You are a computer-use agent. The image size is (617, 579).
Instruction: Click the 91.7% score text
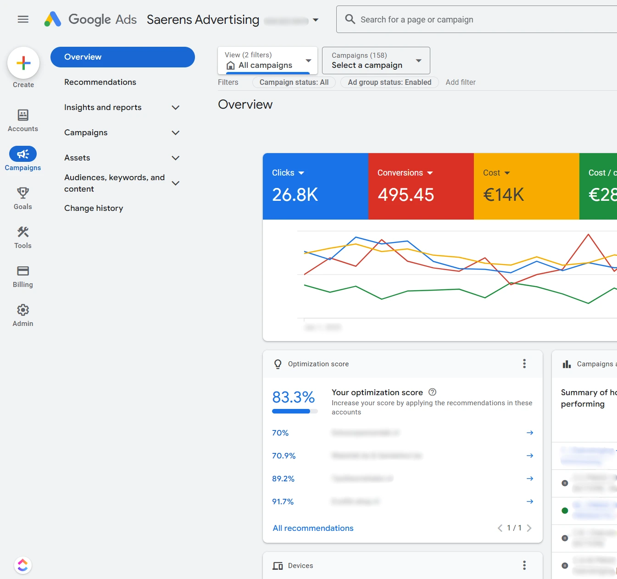[x=283, y=502]
